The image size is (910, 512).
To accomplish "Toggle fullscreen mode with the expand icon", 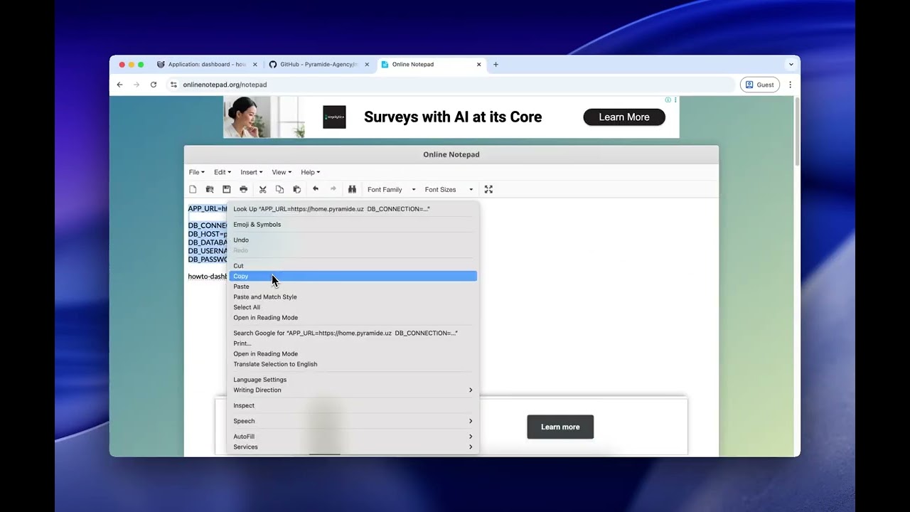I will (488, 189).
